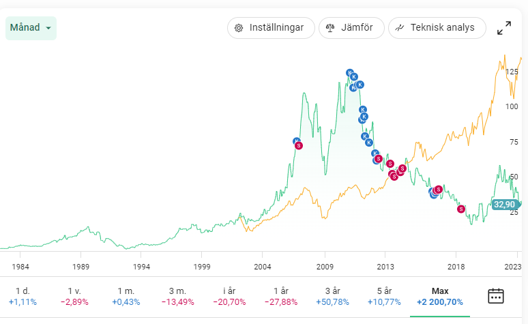Switch to 3 m. period
This screenshot has width=528, height=324.
[178, 296]
